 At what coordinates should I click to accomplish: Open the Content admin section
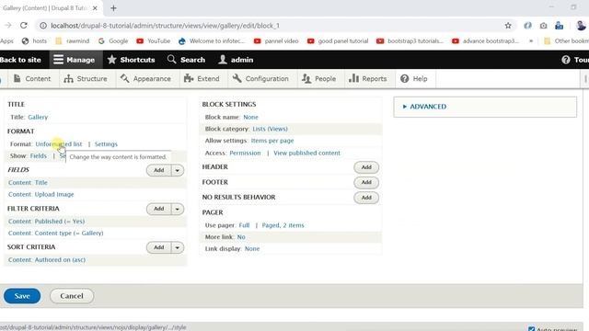coord(32,78)
